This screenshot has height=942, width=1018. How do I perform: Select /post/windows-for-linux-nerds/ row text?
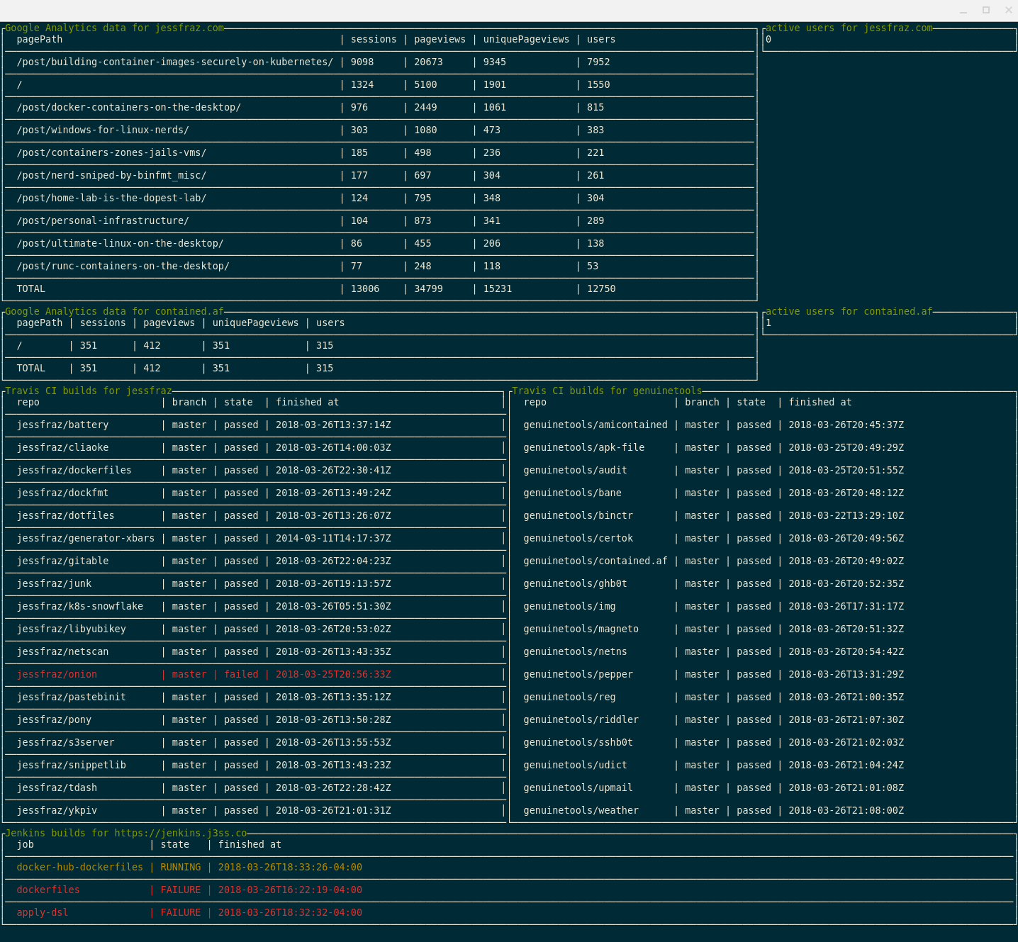point(103,130)
